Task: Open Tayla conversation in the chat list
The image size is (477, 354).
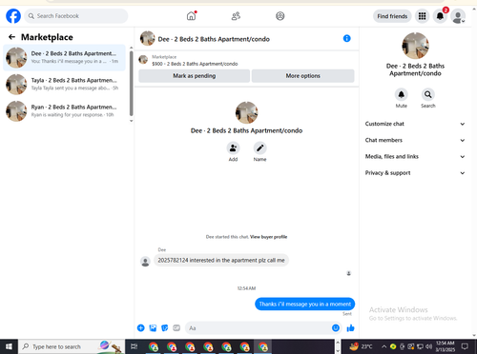Action: 65,85
